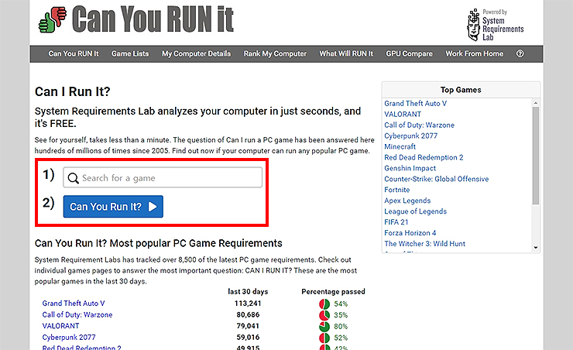Screen dimensions: 573x350
Task: Open Fortnite from Top Games
Action: point(397,190)
